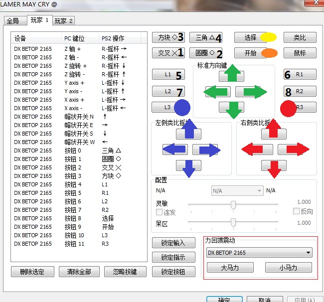Expand the N/A configuration dropdown
Screen dimensions: 324x302
pyautogui.click(x=237, y=191)
